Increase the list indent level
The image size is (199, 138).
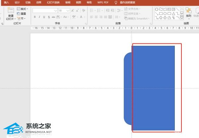[x=112, y=11]
